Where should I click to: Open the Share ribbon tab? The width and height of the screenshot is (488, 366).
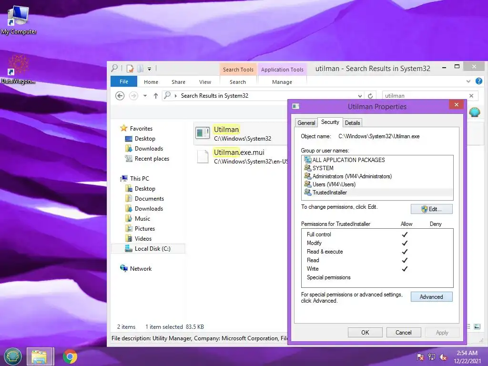pyautogui.click(x=178, y=82)
